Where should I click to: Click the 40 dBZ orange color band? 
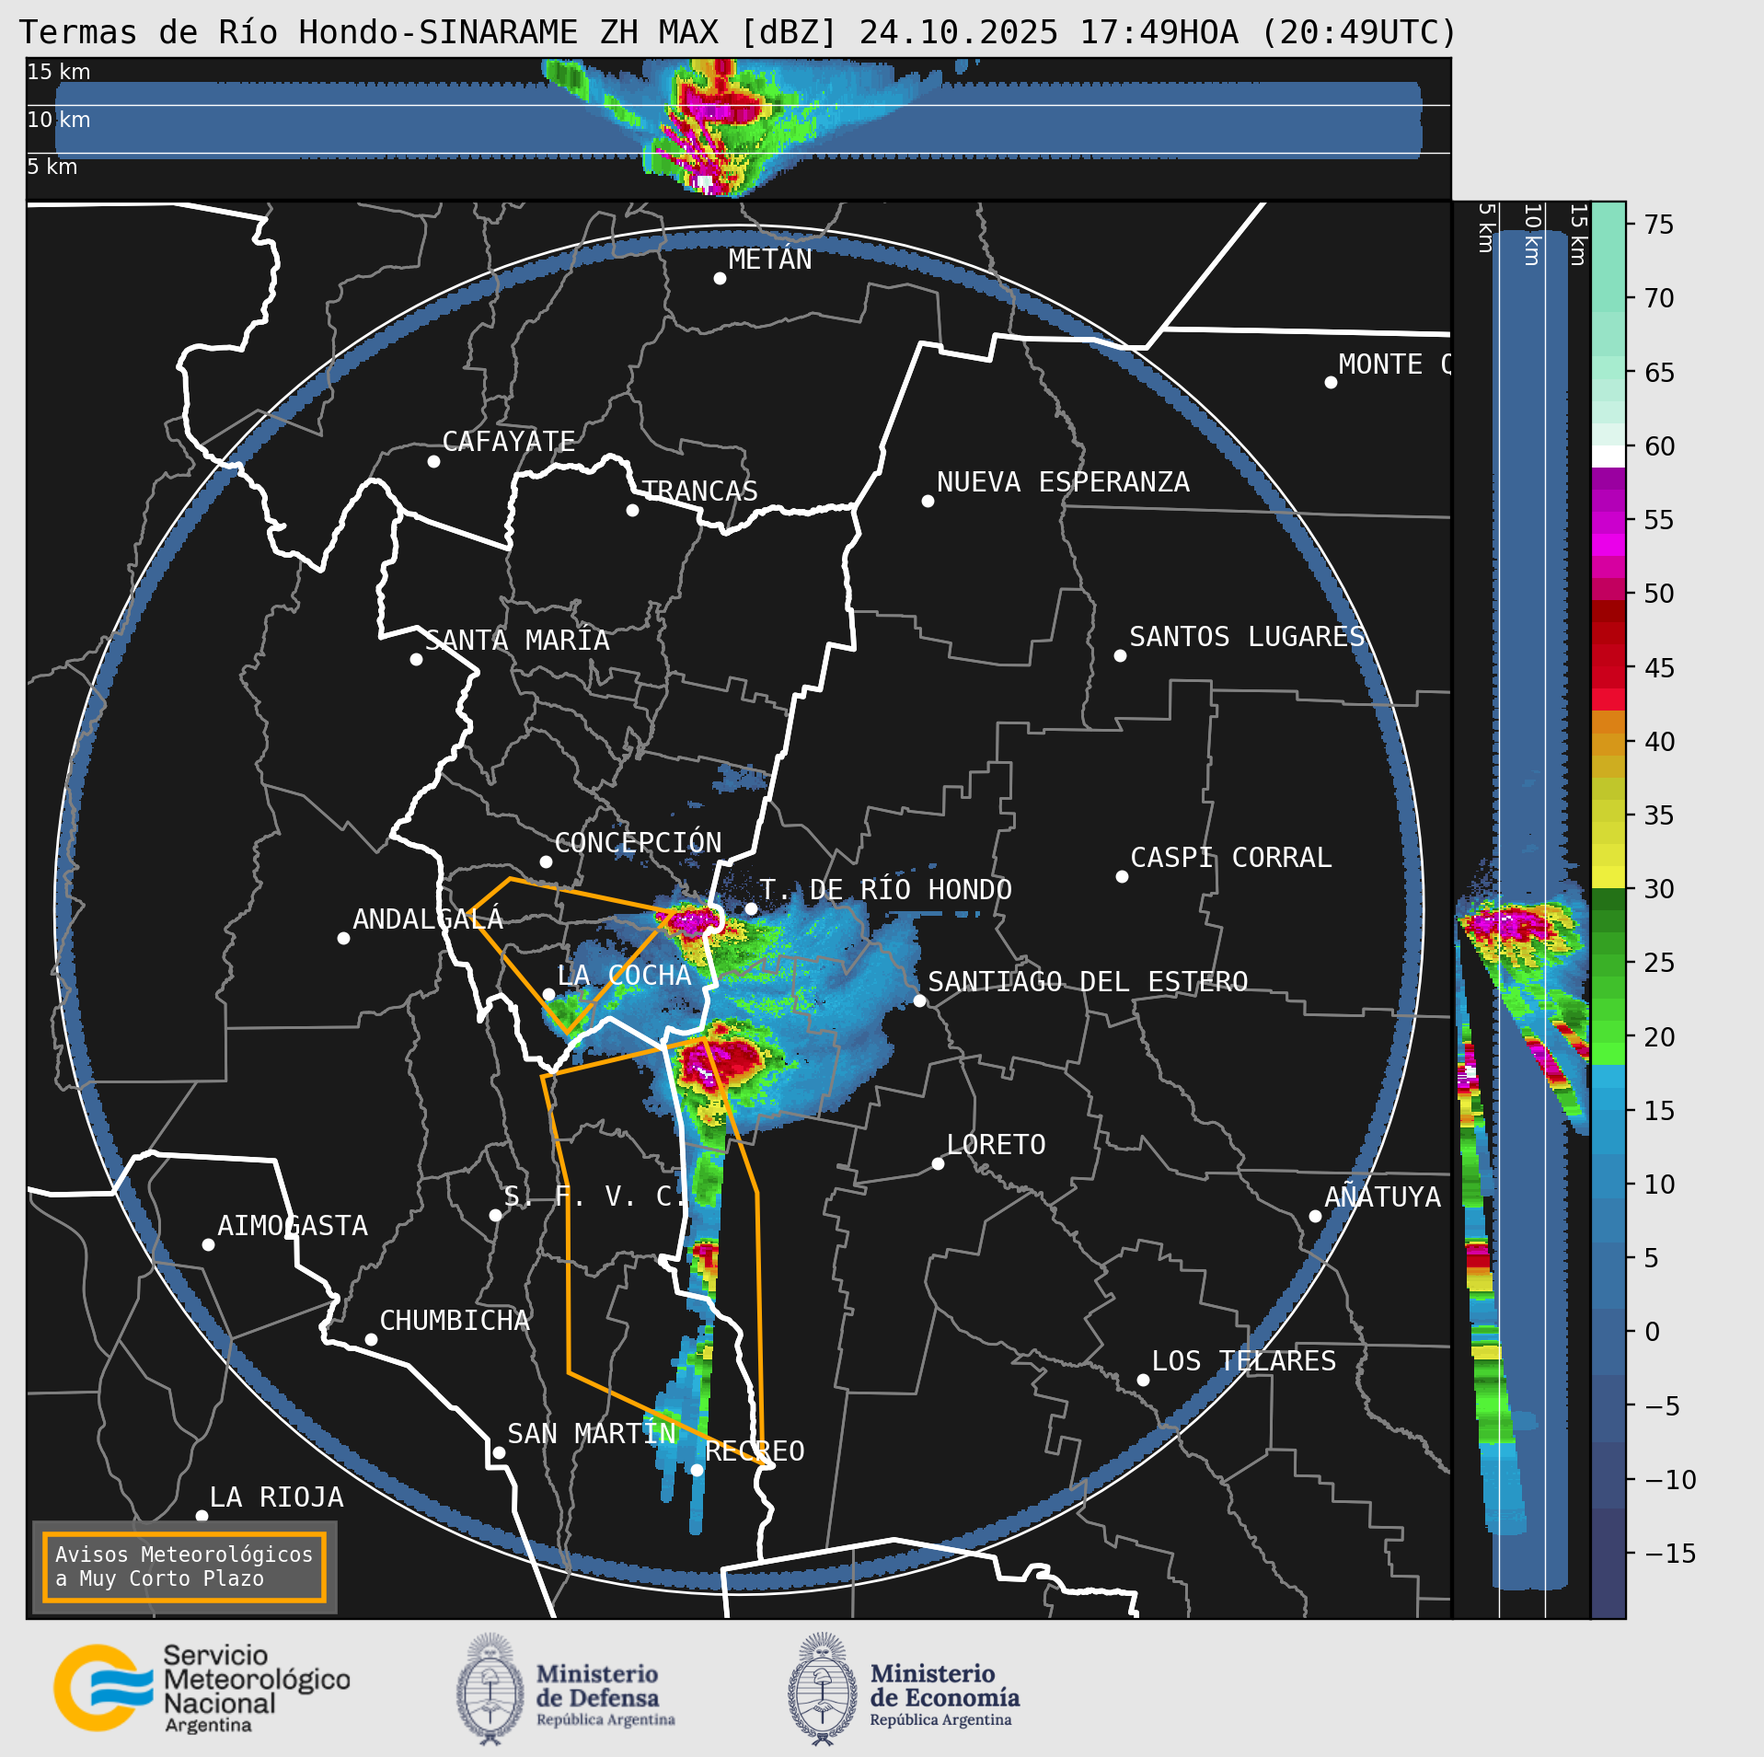click(x=1608, y=744)
